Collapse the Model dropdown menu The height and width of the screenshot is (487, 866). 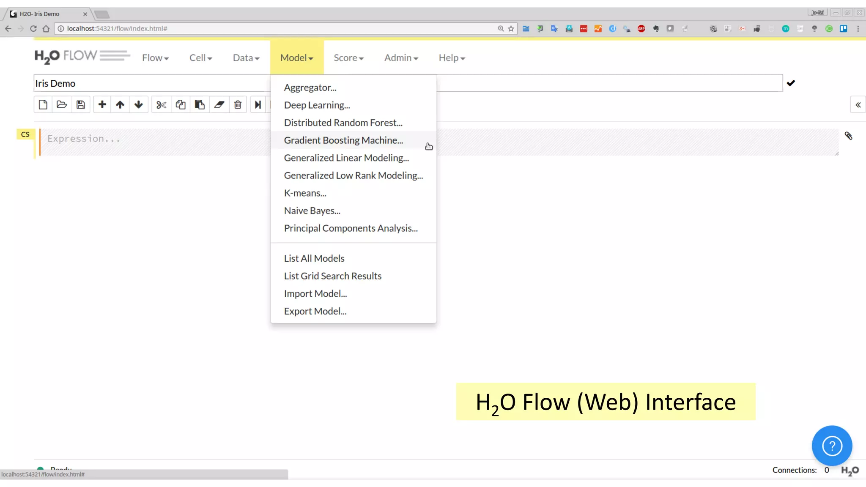tap(297, 58)
